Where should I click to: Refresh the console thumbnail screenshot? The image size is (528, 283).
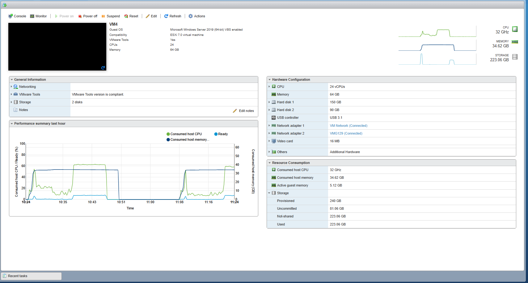coord(103,68)
